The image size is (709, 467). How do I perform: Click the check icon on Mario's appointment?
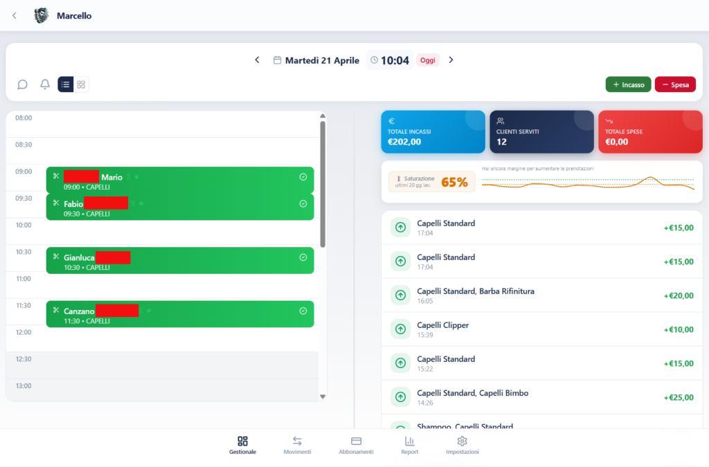coord(303,177)
